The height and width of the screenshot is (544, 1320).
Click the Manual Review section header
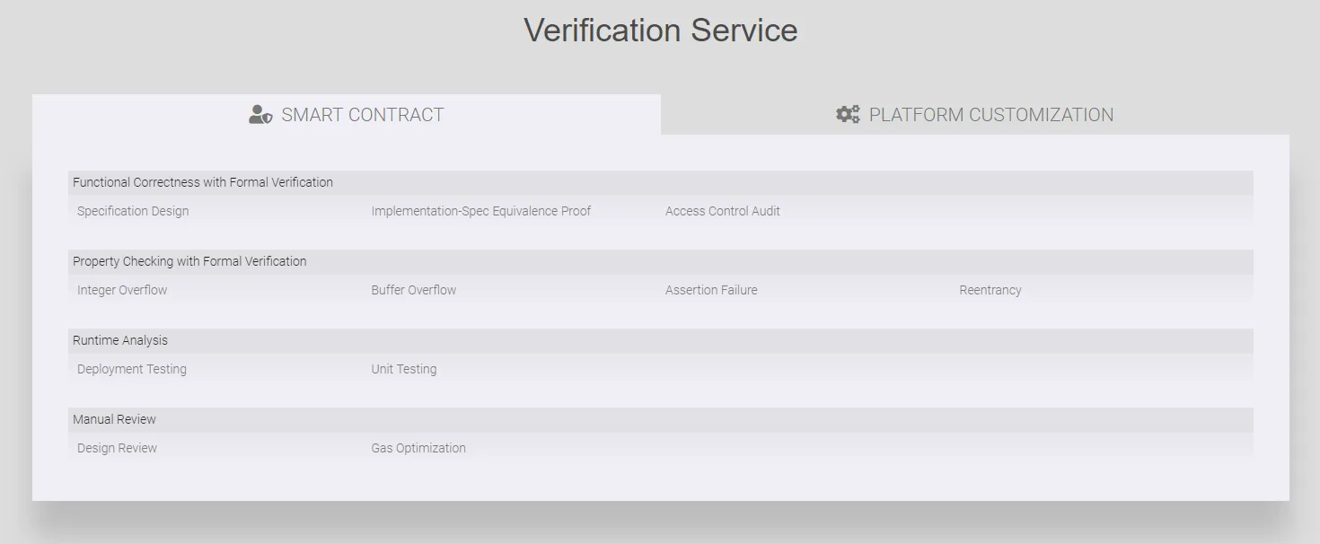coord(114,418)
